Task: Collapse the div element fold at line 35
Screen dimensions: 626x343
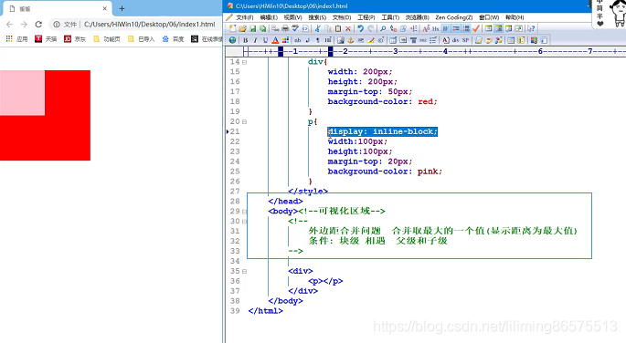Action: (244, 271)
